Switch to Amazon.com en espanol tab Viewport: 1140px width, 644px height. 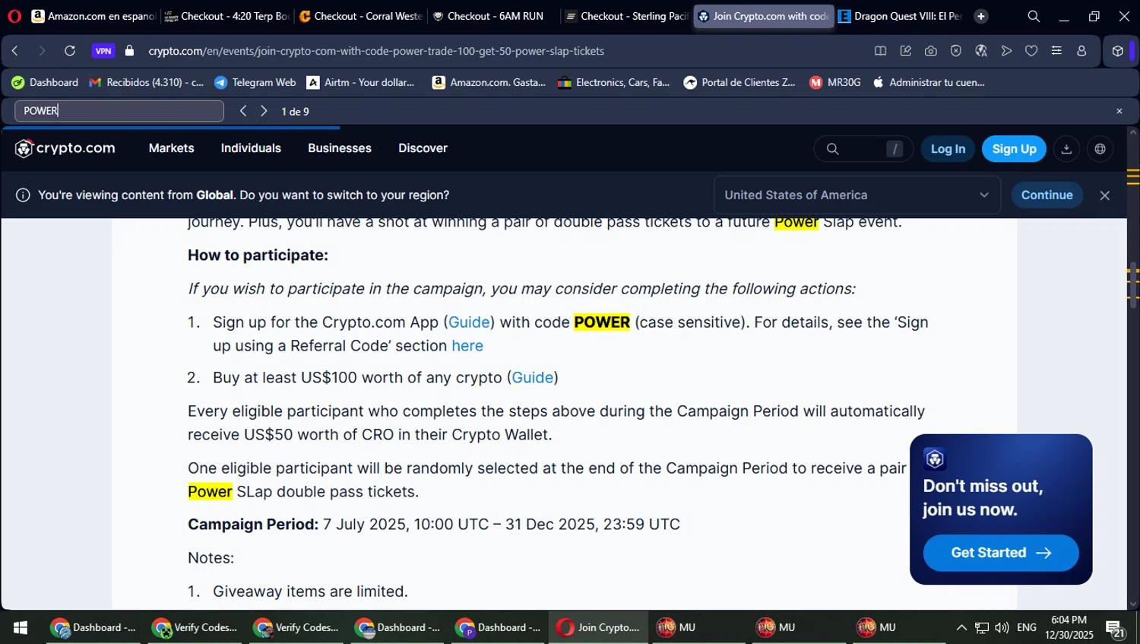tap(93, 16)
